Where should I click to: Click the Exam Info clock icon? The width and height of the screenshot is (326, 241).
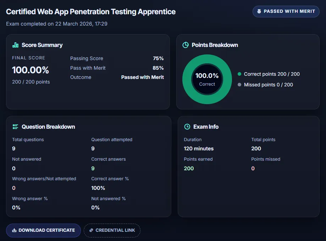[187, 127]
